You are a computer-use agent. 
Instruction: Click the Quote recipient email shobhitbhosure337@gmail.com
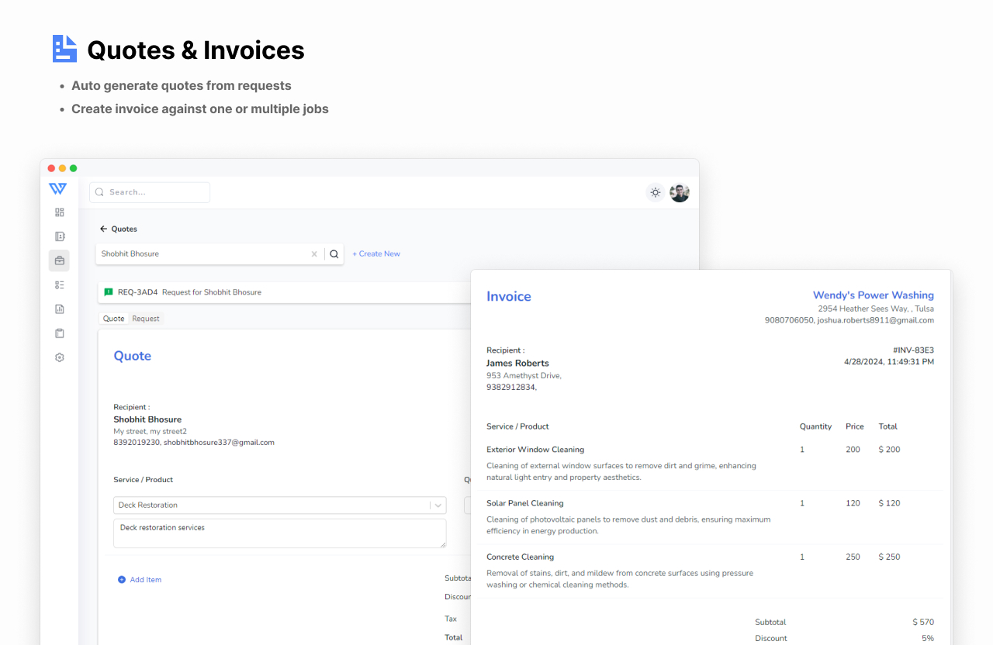point(219,443)
